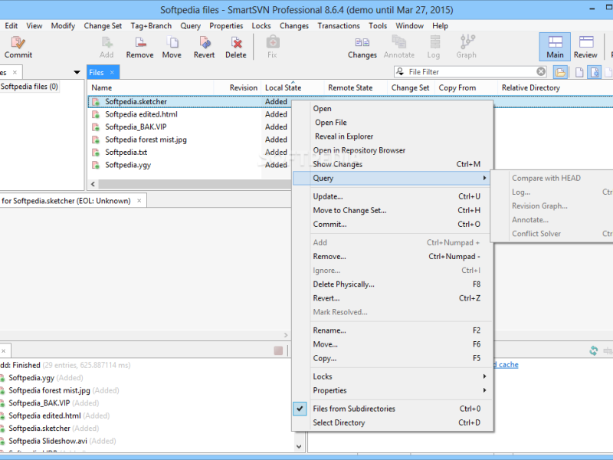
Task: Toggle the highlighted blue page view button
Action: 595,72
